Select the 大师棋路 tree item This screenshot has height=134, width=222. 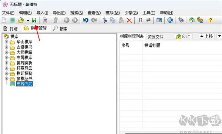tap(24, 53)
